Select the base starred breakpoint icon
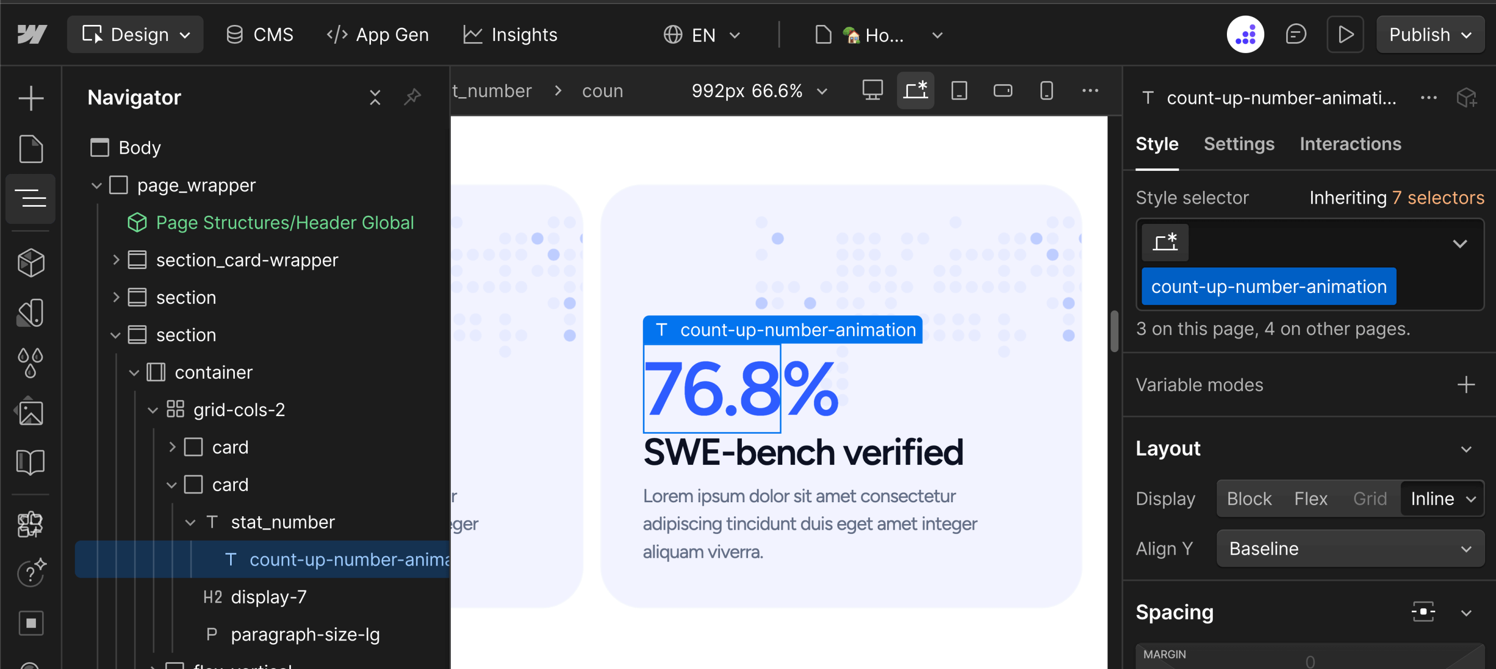1496x669 pixels. tap(915, 90)
